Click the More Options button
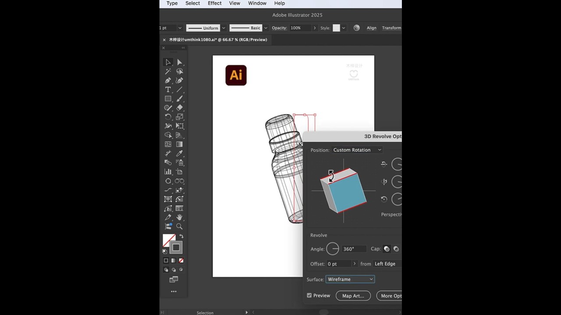The image size is (561, 315). 390,296
